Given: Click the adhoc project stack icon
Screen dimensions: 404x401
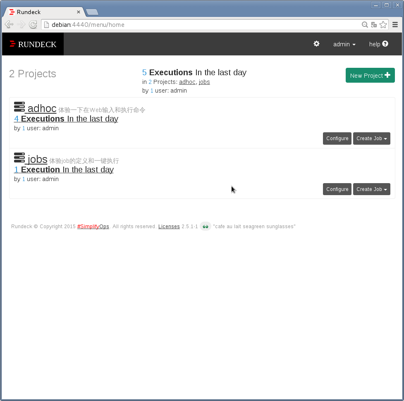Looking at the screenshot, I should (x=19, y=107).
